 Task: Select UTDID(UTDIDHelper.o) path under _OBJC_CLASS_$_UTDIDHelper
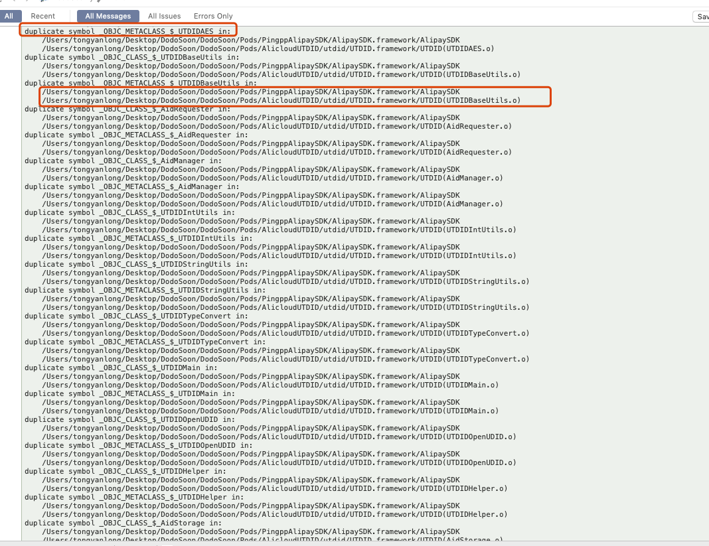(x=275, y=488)
